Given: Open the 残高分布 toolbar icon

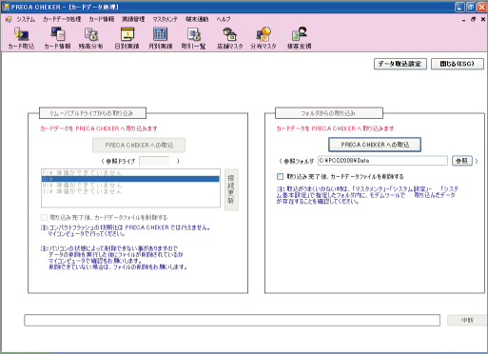Looking at the screenshot, I should click(x=91, y=38).
